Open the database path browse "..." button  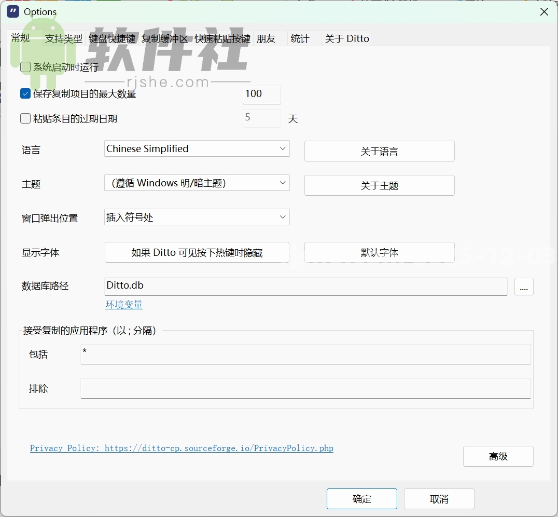pyautogui.click(x=524, y=287)
